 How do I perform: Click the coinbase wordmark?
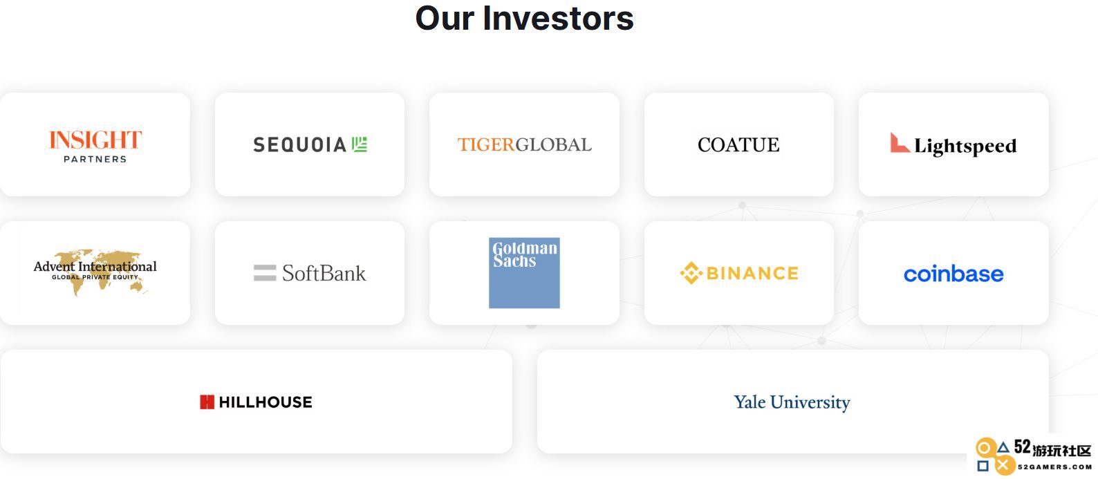point(953,274)
